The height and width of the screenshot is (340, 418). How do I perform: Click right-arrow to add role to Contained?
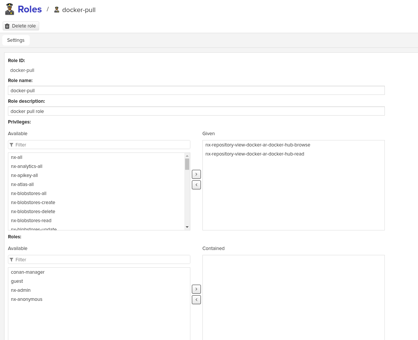(x=196, y=289)
